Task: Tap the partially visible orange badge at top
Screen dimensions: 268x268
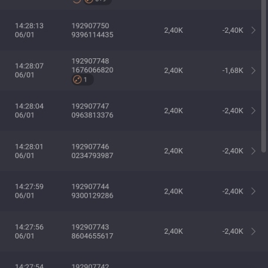Action: (x=97, y=1)
